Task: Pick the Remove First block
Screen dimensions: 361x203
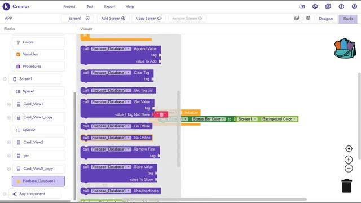Action: click(x=120, y=153)
